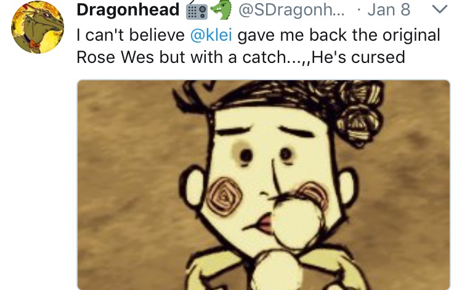Open the attached Wes image
462x290 pixels.
pos(264,185)
